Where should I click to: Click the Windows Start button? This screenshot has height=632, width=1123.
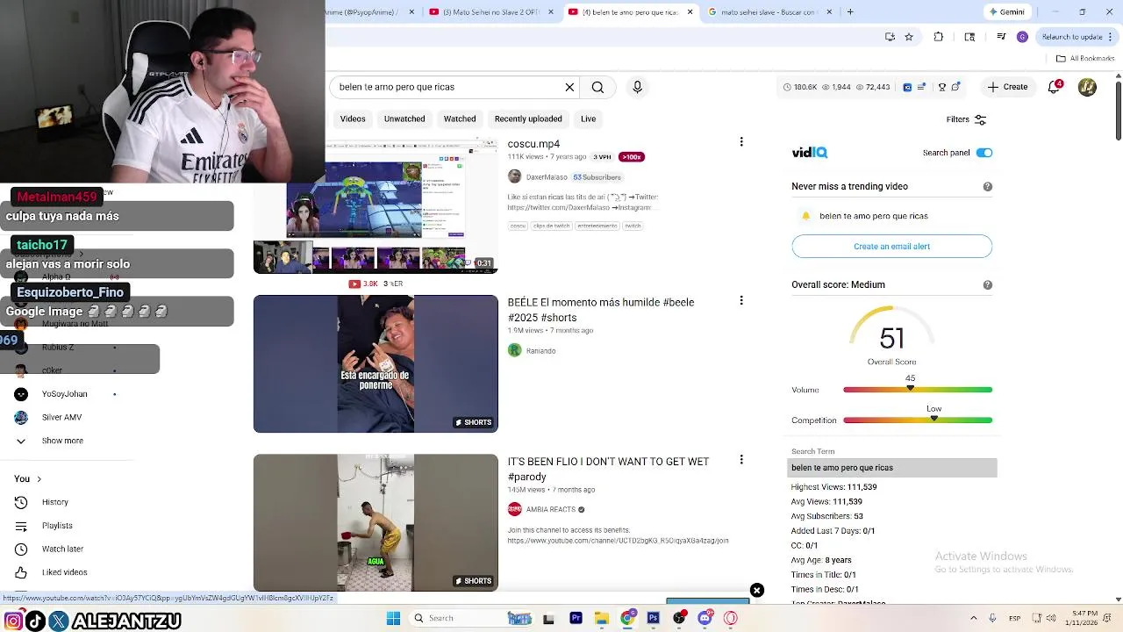pyautogui.click(x=393, y=618)
